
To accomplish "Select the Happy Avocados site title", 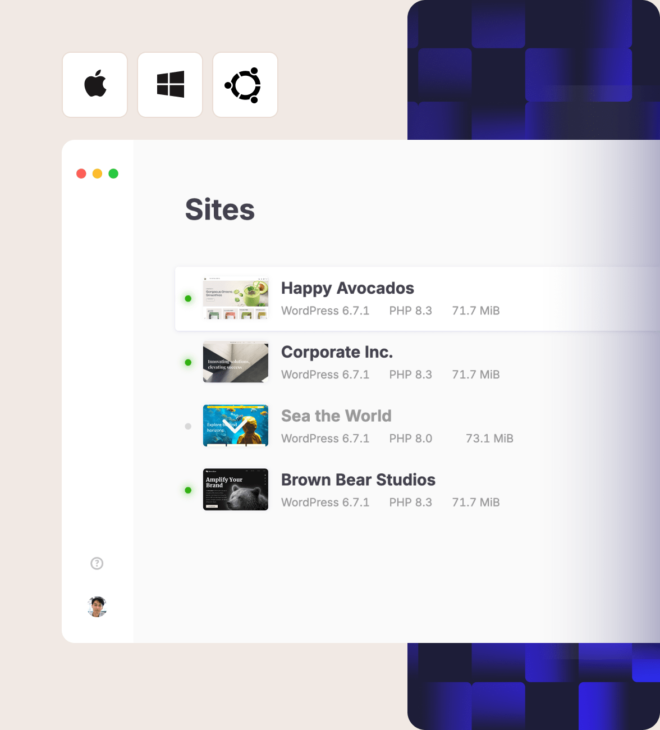I will (347, 288).
